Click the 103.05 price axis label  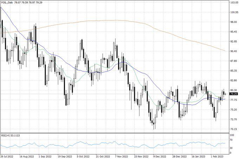click(234, 2)
